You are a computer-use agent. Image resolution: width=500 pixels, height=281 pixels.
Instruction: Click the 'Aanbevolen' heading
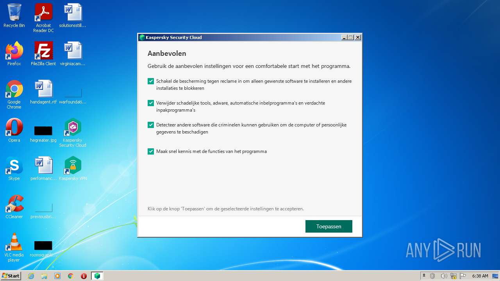point(167,53)
